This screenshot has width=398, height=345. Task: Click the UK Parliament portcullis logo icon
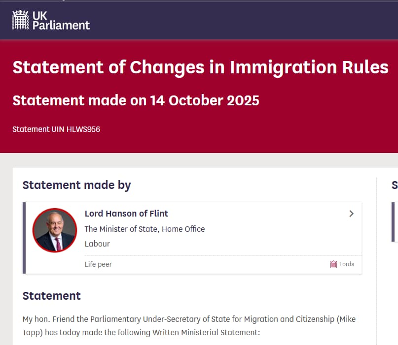(21, 20)
